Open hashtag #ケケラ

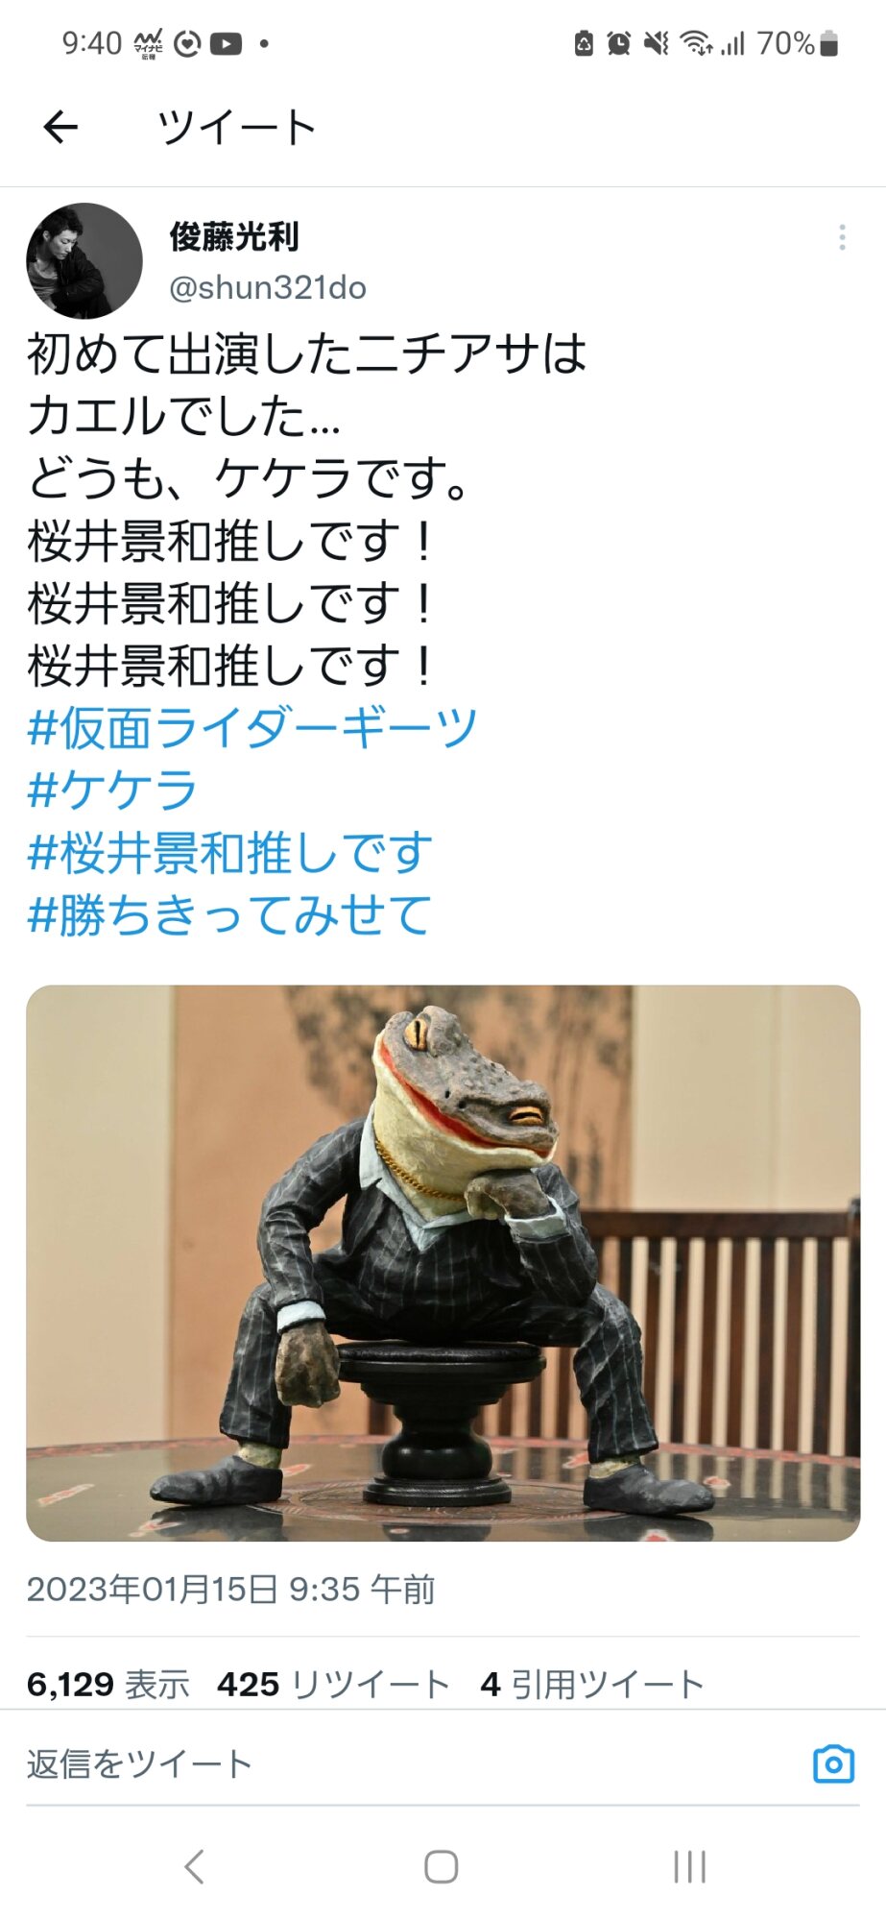click(112, 790)
